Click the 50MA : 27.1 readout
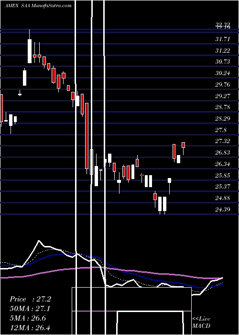Image resolution: width=239 pixels, height=335 pixels. 30,309
